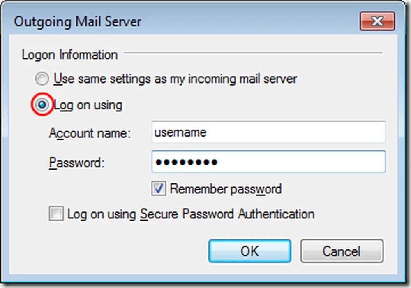Enable the Secure Password Authentication checkbox
Image resolution: width=411 pixels, height=288 pixels.
pyautogui.click(x=56, y=213)
